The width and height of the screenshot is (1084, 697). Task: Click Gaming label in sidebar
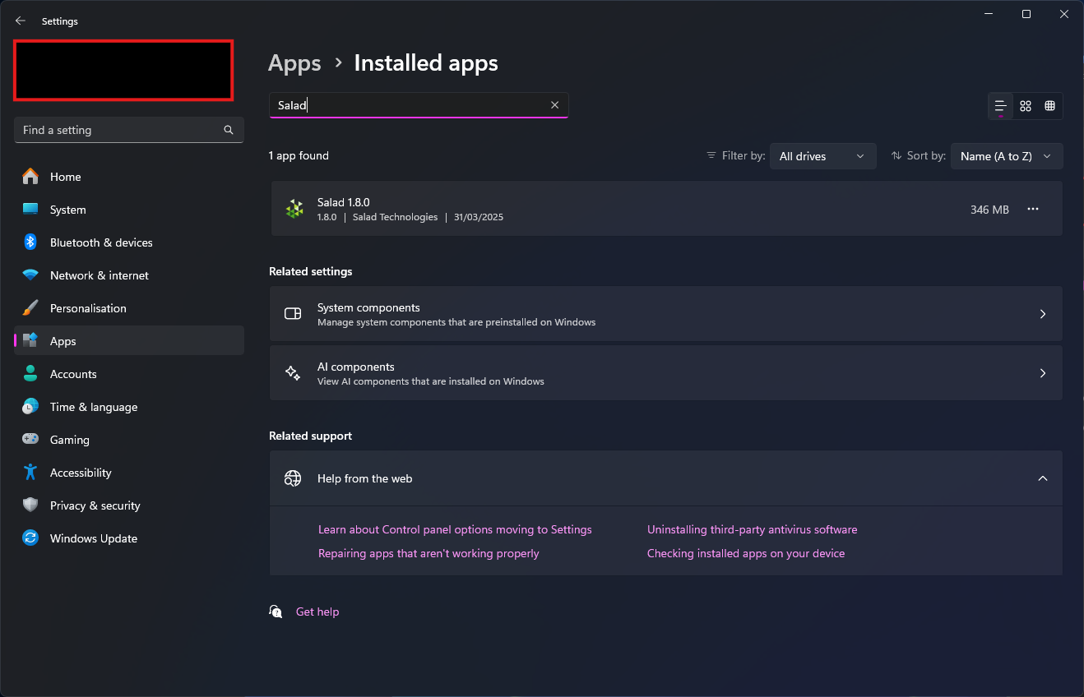click(70, 440)
